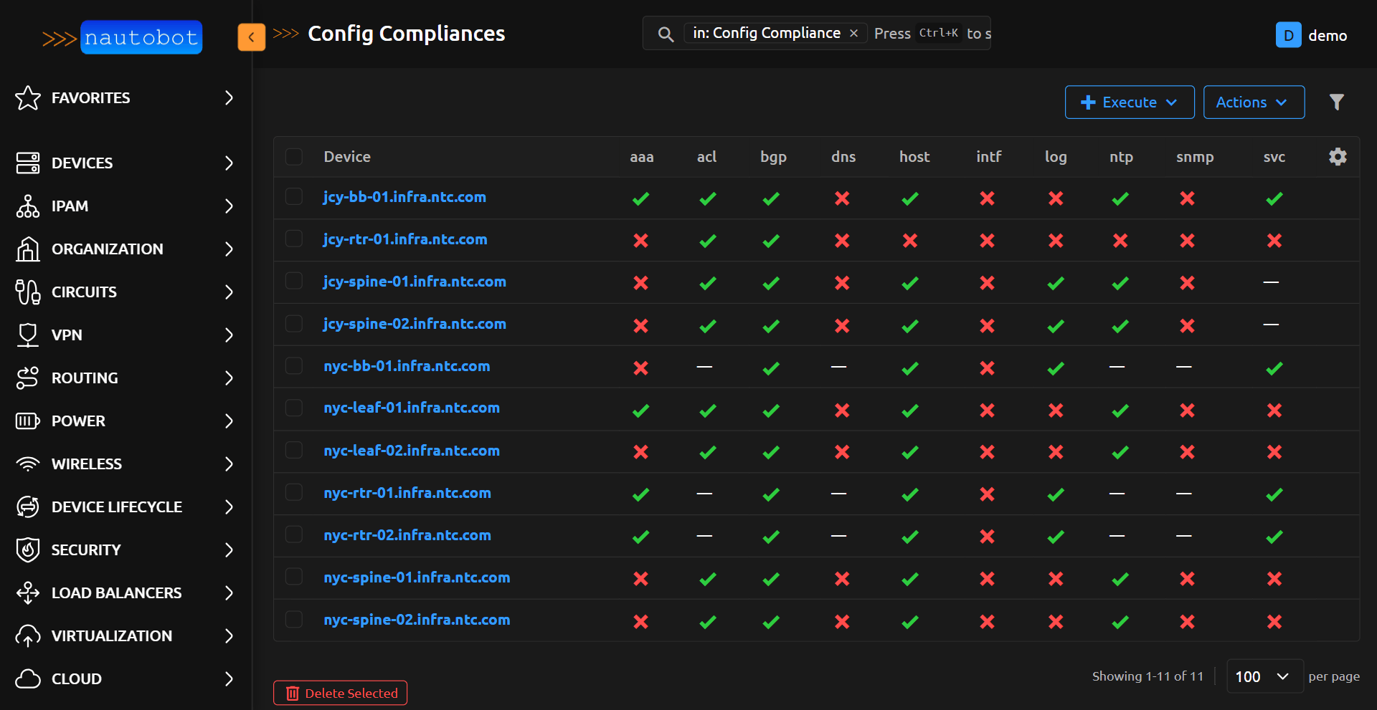Click the Security shield icon
The width and height of the screenshot is (1377, 710).
[x=28, y=550]
